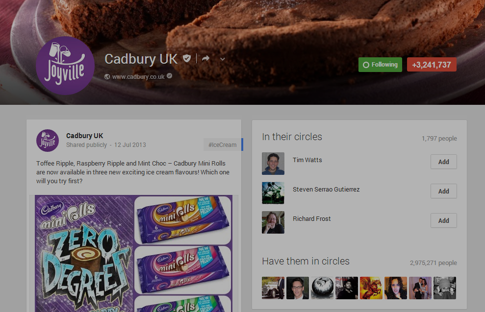Open the www.cadbury.co.uk link
The height and width of the screenshot is (312, 485).
140,76
